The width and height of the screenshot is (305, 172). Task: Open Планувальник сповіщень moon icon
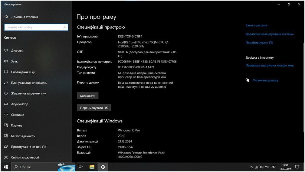pyautogui.click(x=6, y=83)
